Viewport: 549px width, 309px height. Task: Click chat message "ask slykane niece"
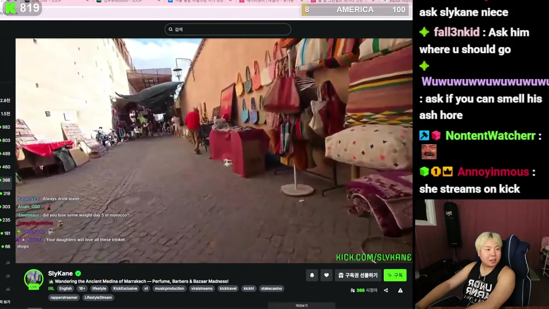[464, 12]
